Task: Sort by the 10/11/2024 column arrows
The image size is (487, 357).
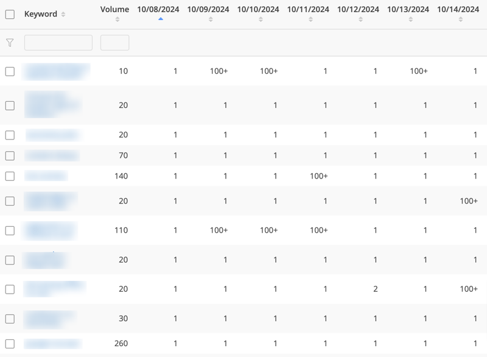Action: (x=310, y=19)
